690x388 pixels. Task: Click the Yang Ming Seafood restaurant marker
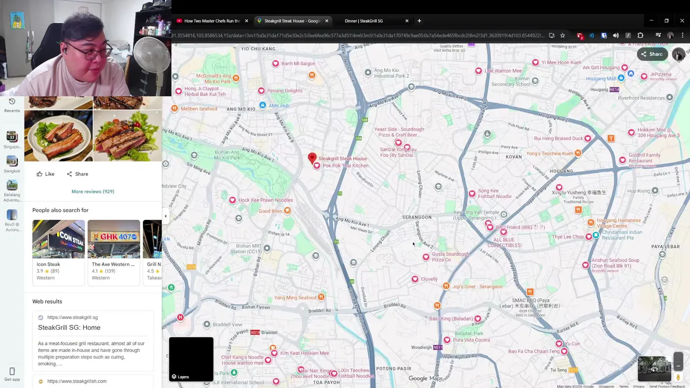point(321,297)
